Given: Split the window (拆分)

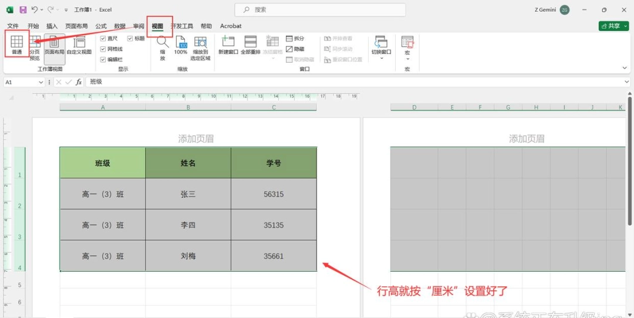Looking at the screenshot, I should pyautogui.click(x=295, y=38).
